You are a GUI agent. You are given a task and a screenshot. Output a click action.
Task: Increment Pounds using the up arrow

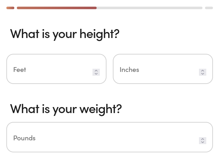pos(202,139)
